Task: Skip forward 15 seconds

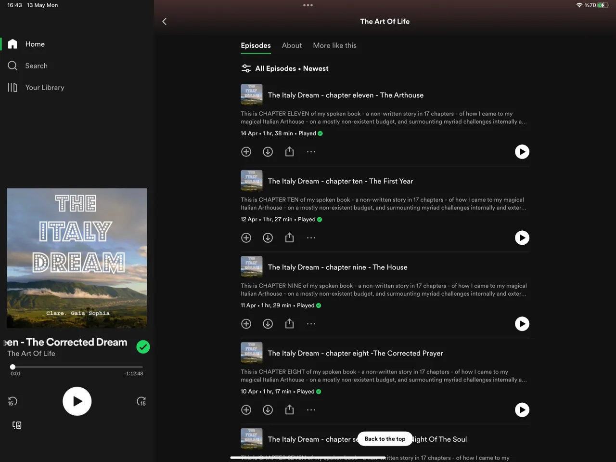Action: pyautogui.click(x=141, y=401)
